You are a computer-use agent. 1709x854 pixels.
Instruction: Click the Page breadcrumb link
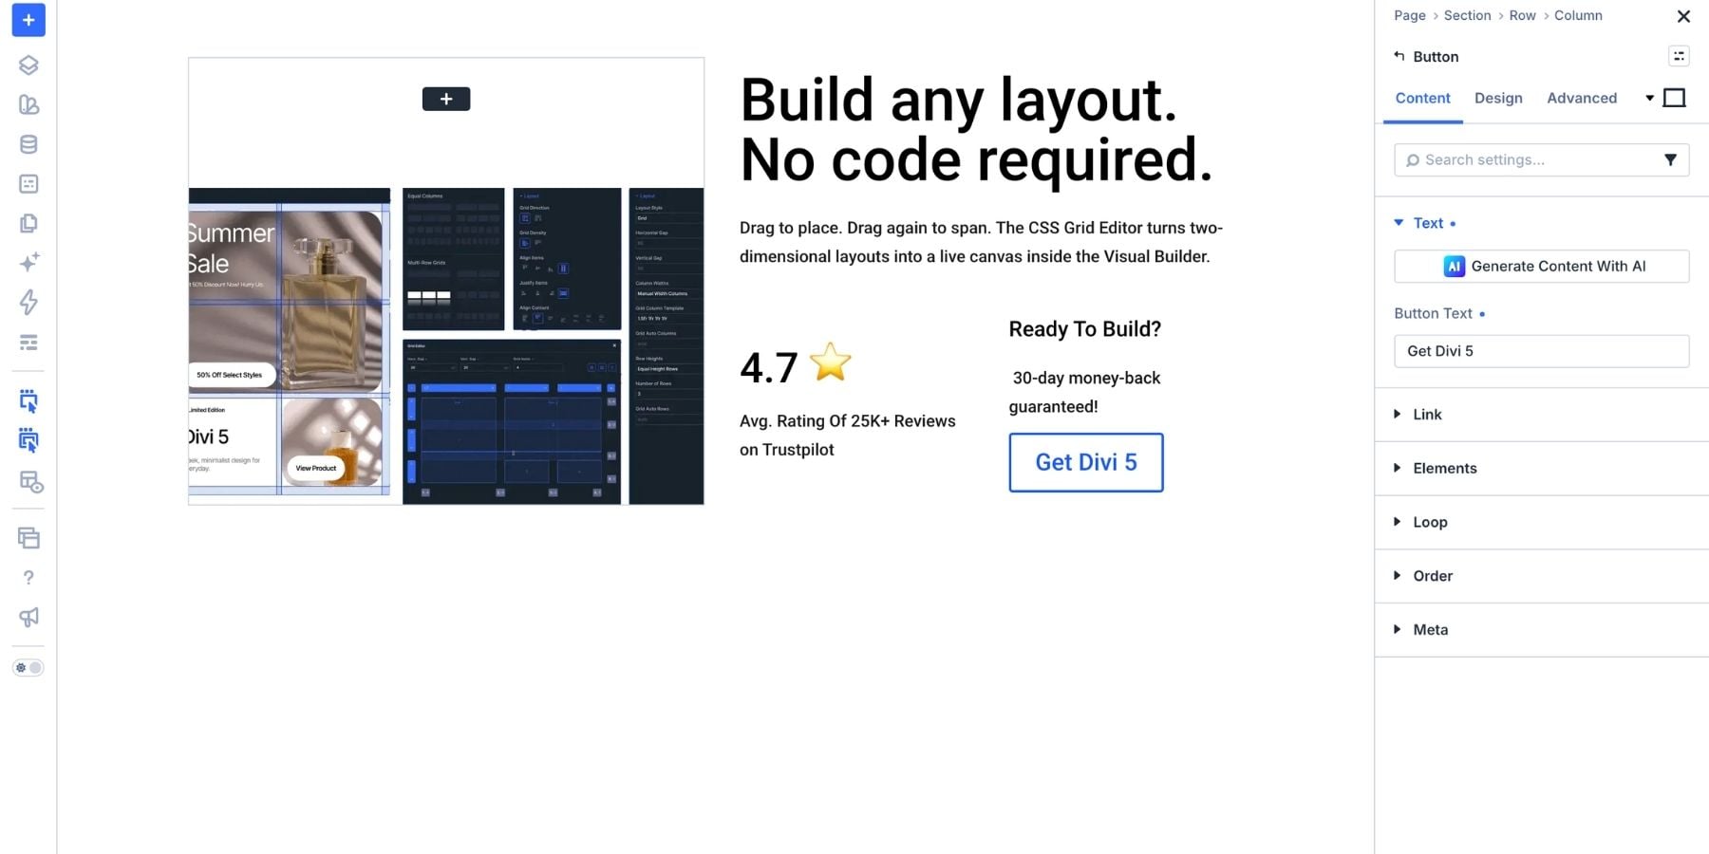[x=1409, y=15]
